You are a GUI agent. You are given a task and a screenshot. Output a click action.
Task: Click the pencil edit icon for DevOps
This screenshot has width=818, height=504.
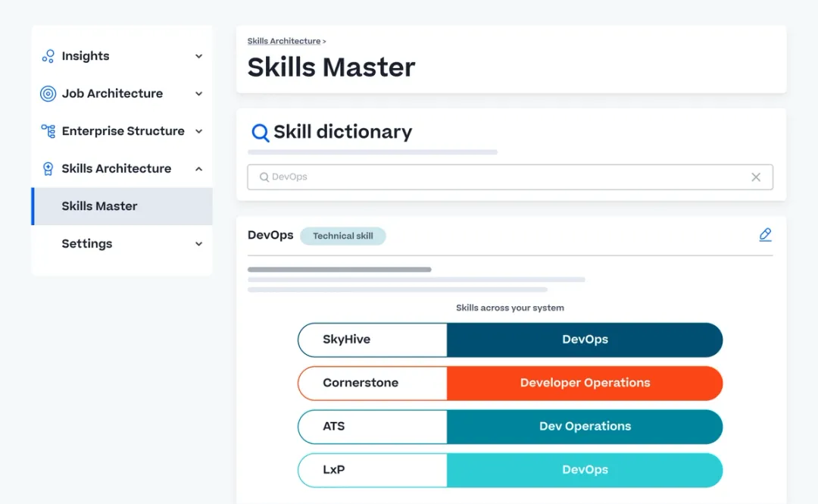[x=765, y=235]
